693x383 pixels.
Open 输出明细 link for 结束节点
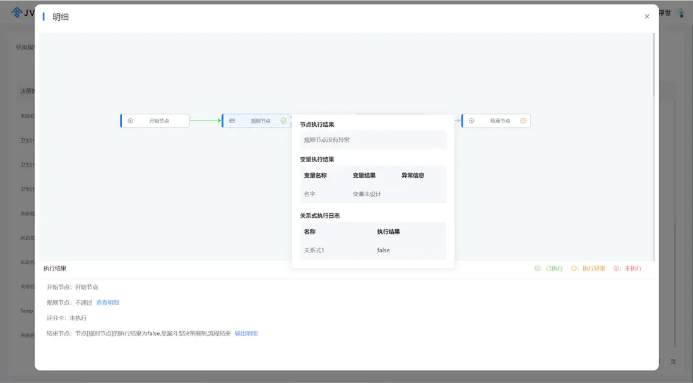(246, 334)
